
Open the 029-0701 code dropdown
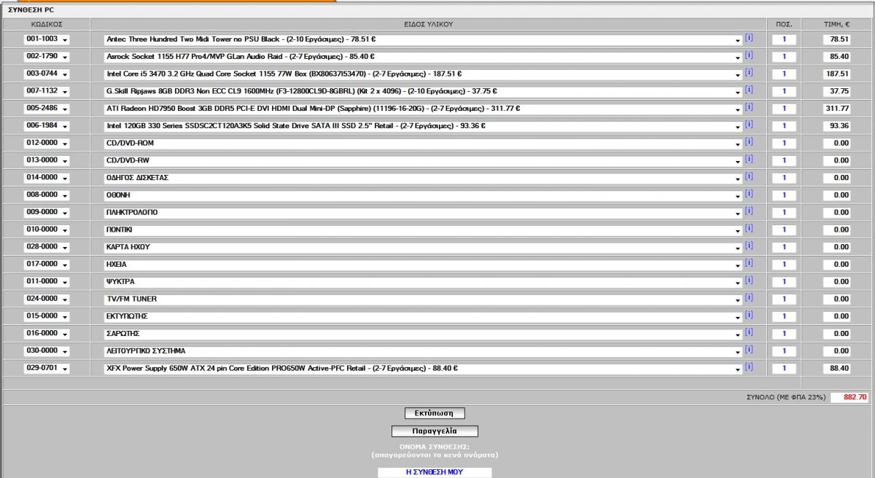pos(47,369)
